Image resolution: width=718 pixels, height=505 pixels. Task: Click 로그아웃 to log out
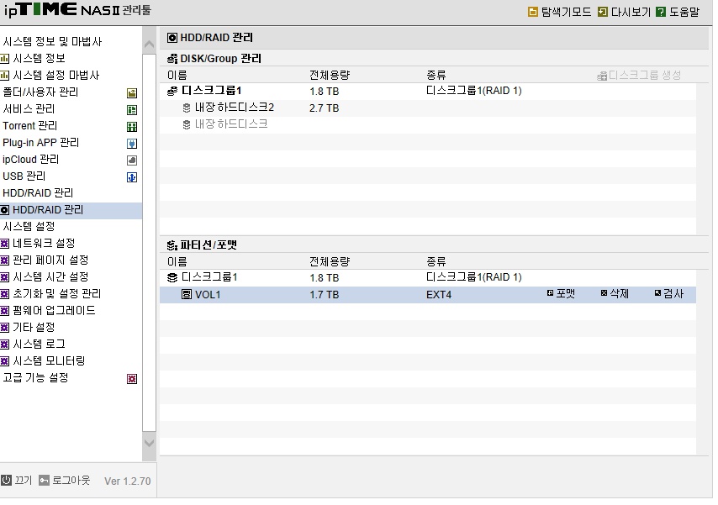click(x=65, y=481)
